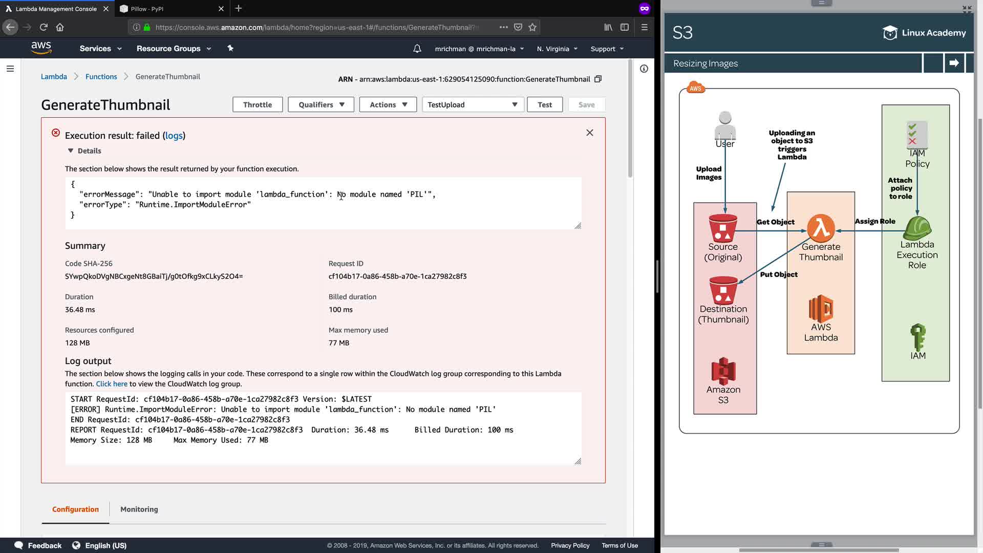Click the pin shortcuts icon in navbar
The width and height of the screenshot is (983, 553).
click(x=230, y=48)
